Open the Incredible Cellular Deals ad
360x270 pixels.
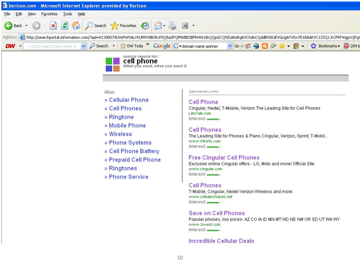(x=221, y=241)
